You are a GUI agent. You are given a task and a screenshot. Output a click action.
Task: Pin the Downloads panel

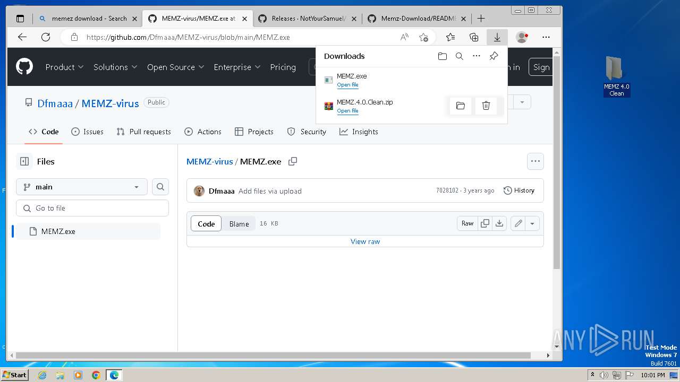(494, 56)
